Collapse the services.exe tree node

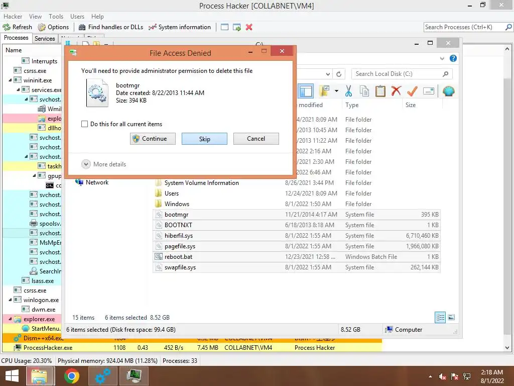pyautogui.click(x=19, y=89)
